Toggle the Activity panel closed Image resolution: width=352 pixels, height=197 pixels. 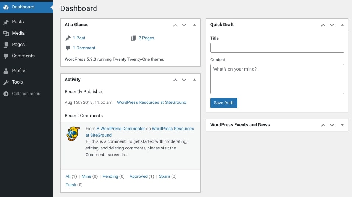click(x=194, y=80)
